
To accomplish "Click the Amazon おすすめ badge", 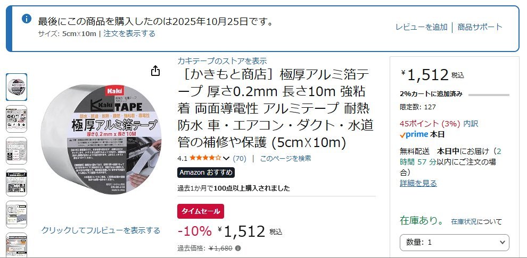I will 206,173.
